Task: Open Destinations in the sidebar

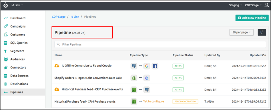Action: (x=19, y=84)
